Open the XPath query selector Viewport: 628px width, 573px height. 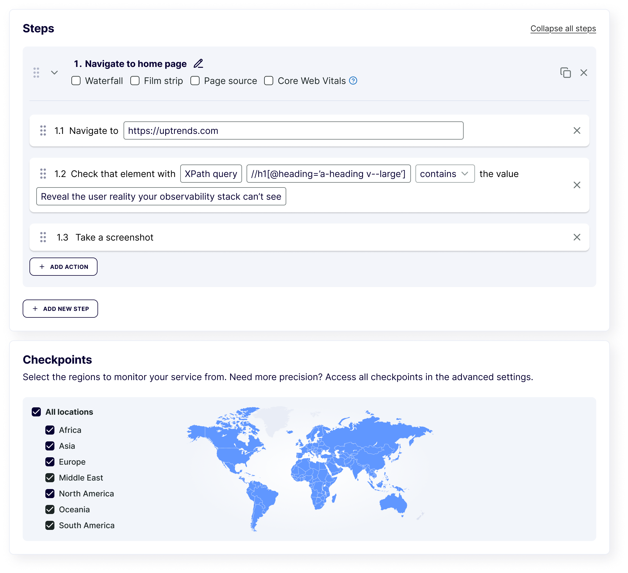pos(211,174)
